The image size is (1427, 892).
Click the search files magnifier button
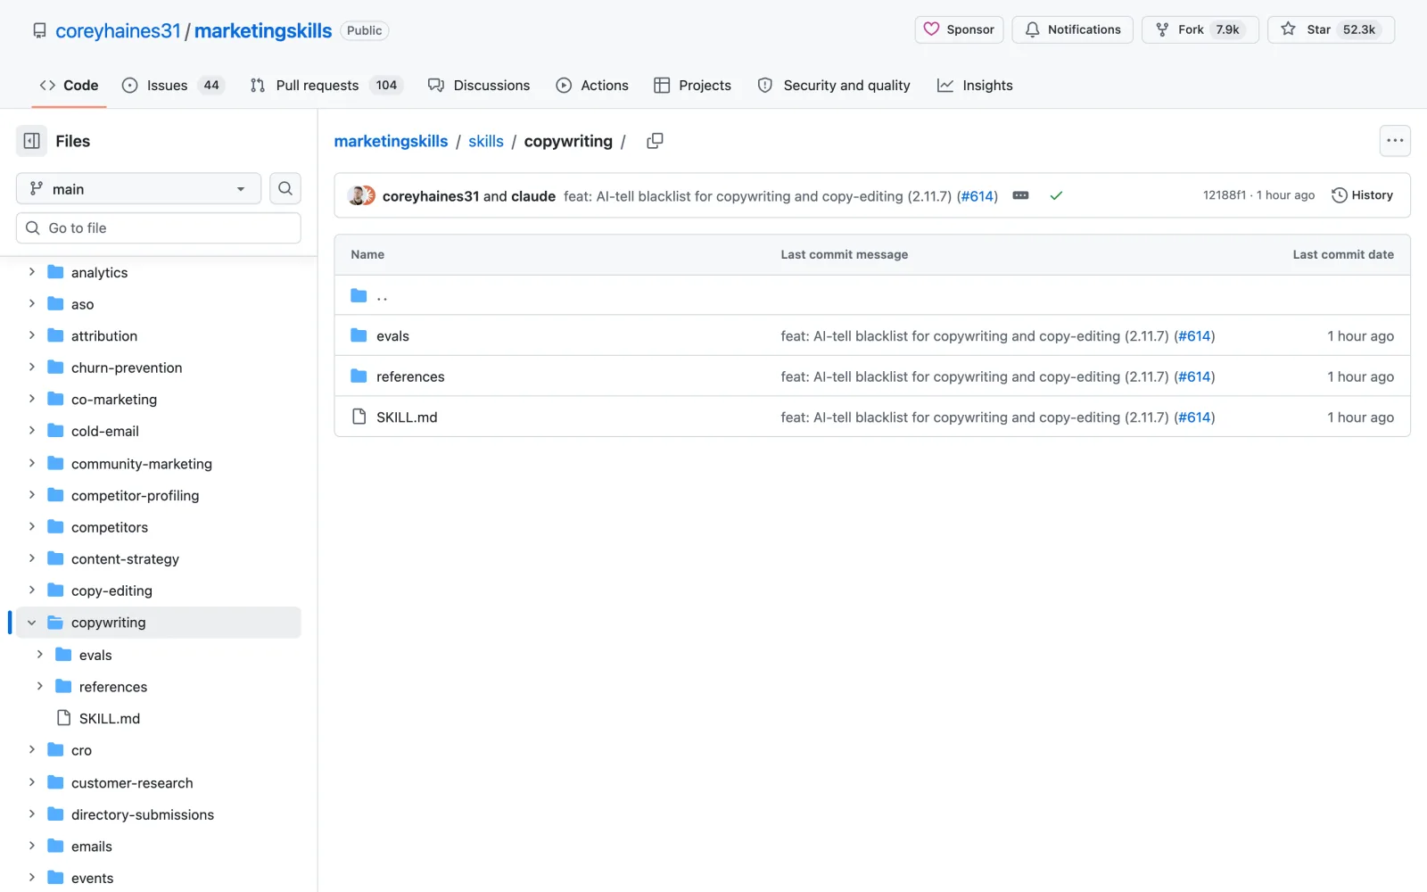click(x=285, y=188)
